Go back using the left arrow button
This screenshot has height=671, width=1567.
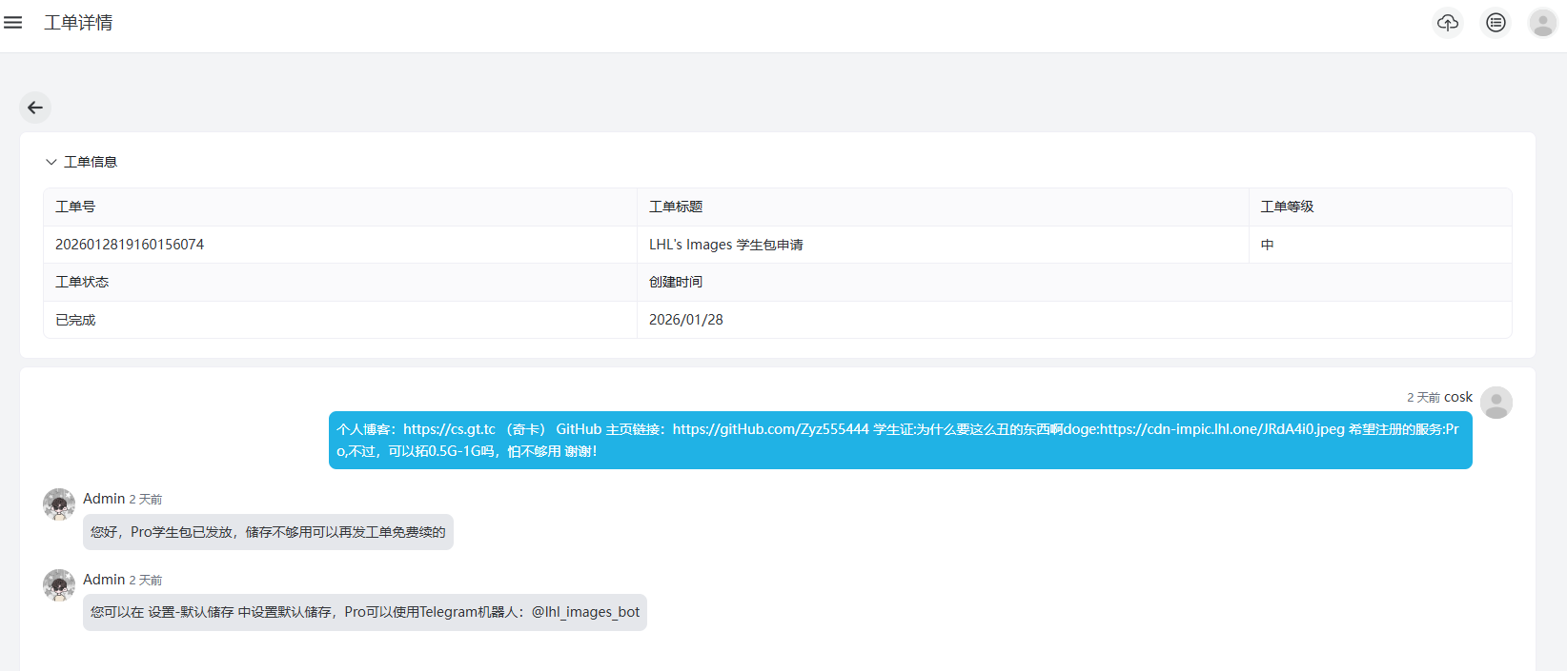point(35,108)
